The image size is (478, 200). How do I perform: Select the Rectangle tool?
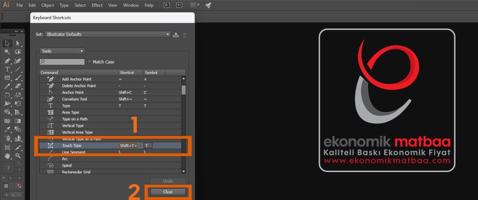pos(7,78)
